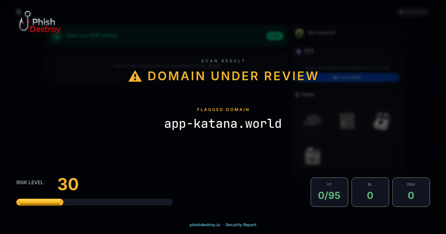Click the yellow risk level progress bar
Image resolution: width=446 pixels, height=234 pixels.
coord(39,202)
